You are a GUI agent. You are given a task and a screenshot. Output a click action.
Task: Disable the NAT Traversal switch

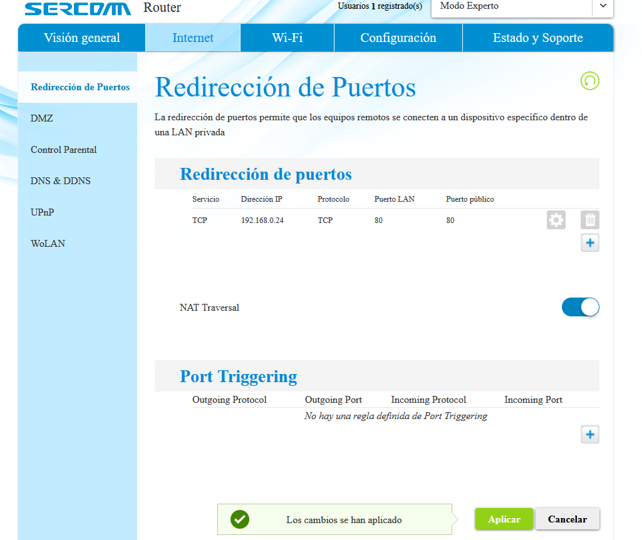(x=580, y=307)
